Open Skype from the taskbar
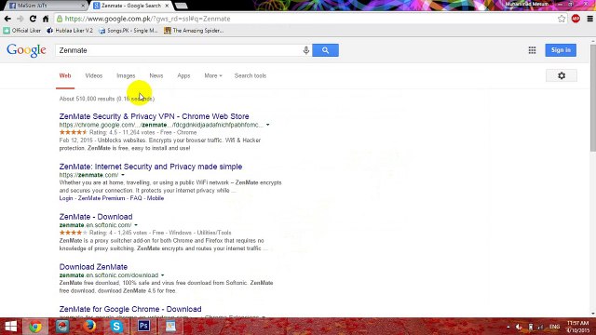Viewport: 596px width, 335px height. [116, 327]
